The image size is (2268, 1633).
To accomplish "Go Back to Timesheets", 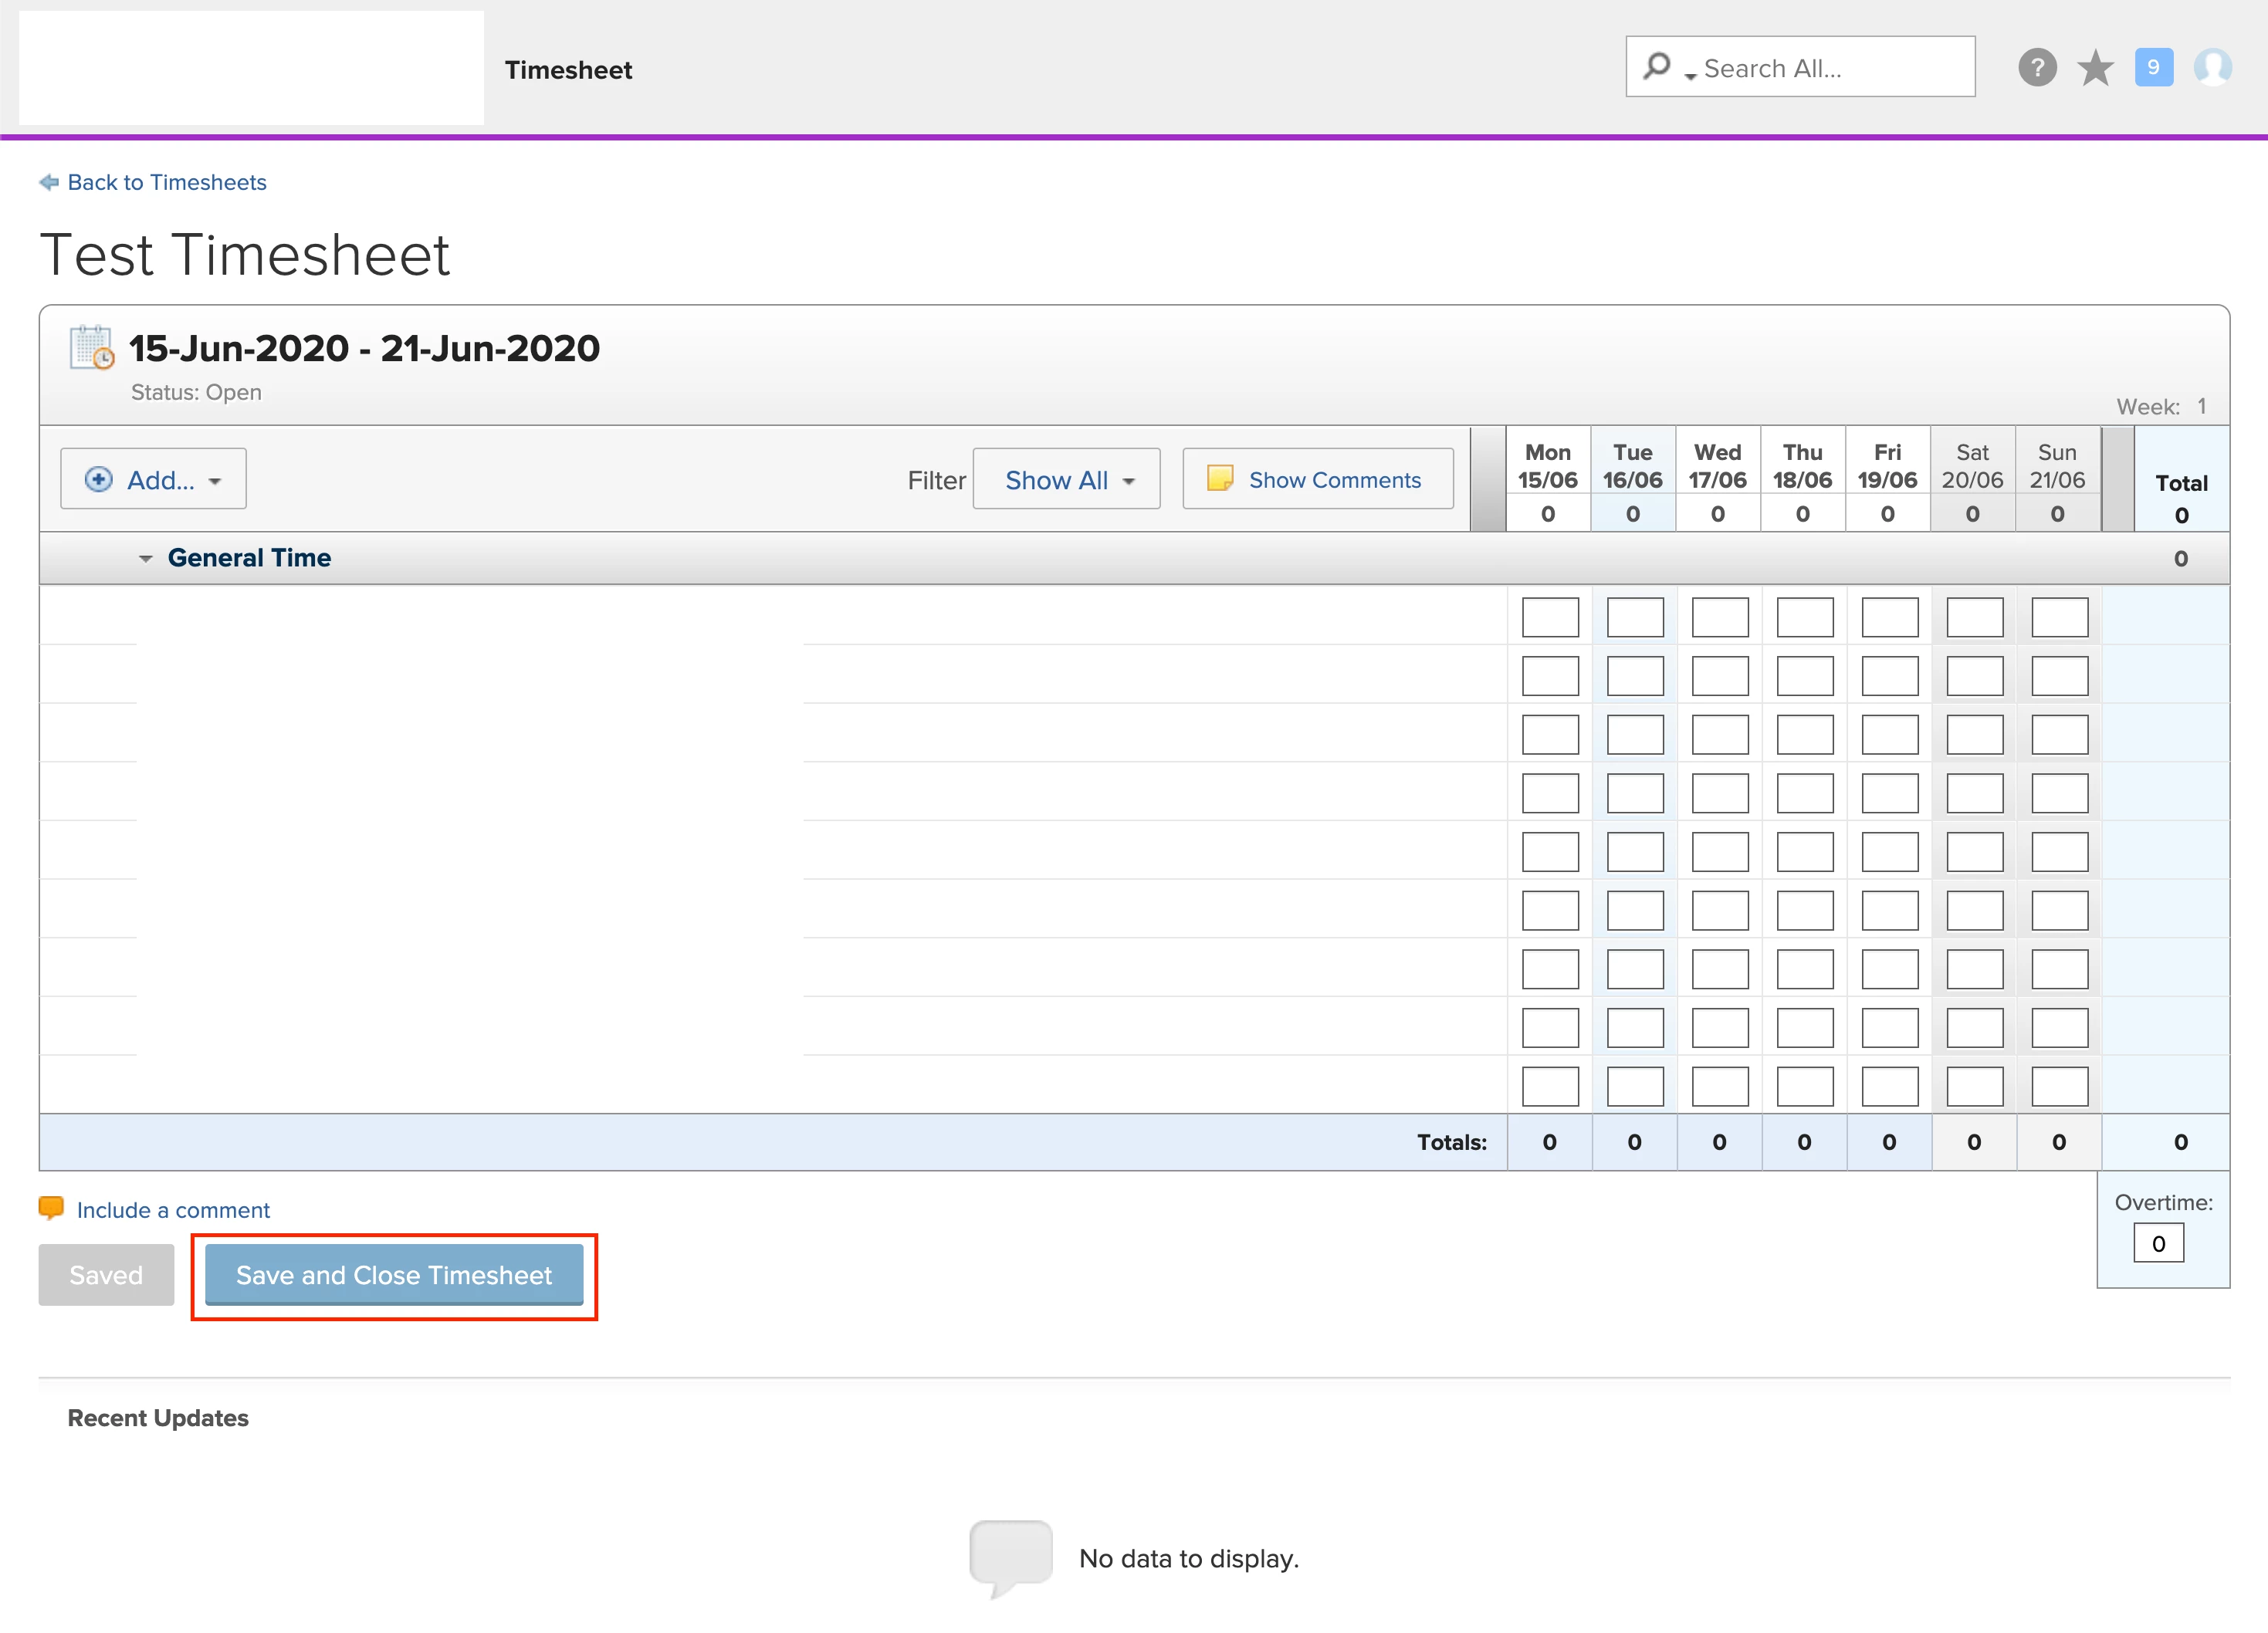I will [x=167, y=182].
